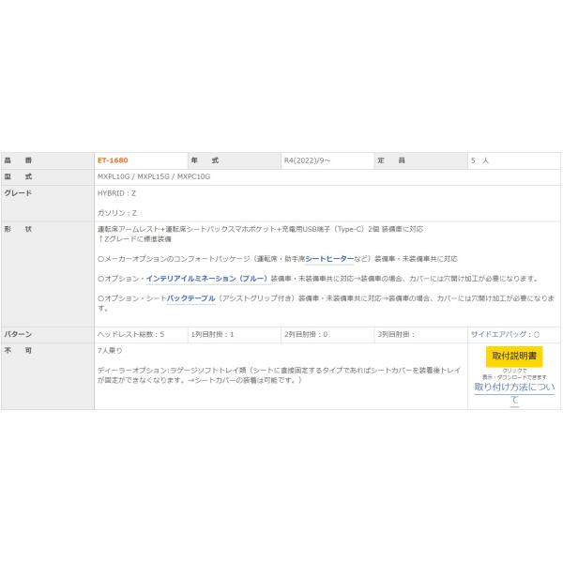Click the 7人乗り text in 不可 row
Viewport: 563px width, 563px height.
click(x=110, y=350)
